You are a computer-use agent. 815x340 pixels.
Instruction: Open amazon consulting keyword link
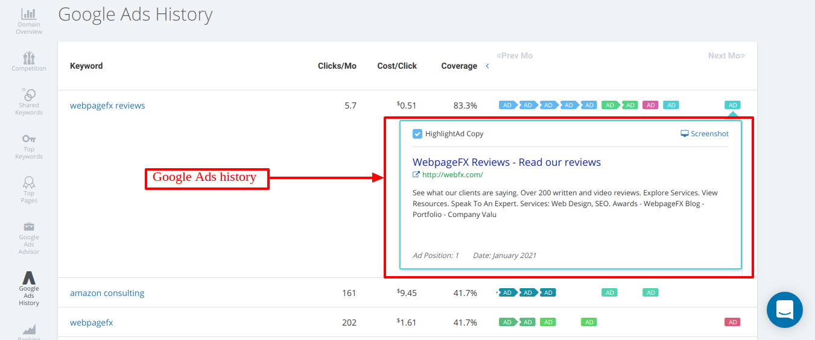pos(107,293)
